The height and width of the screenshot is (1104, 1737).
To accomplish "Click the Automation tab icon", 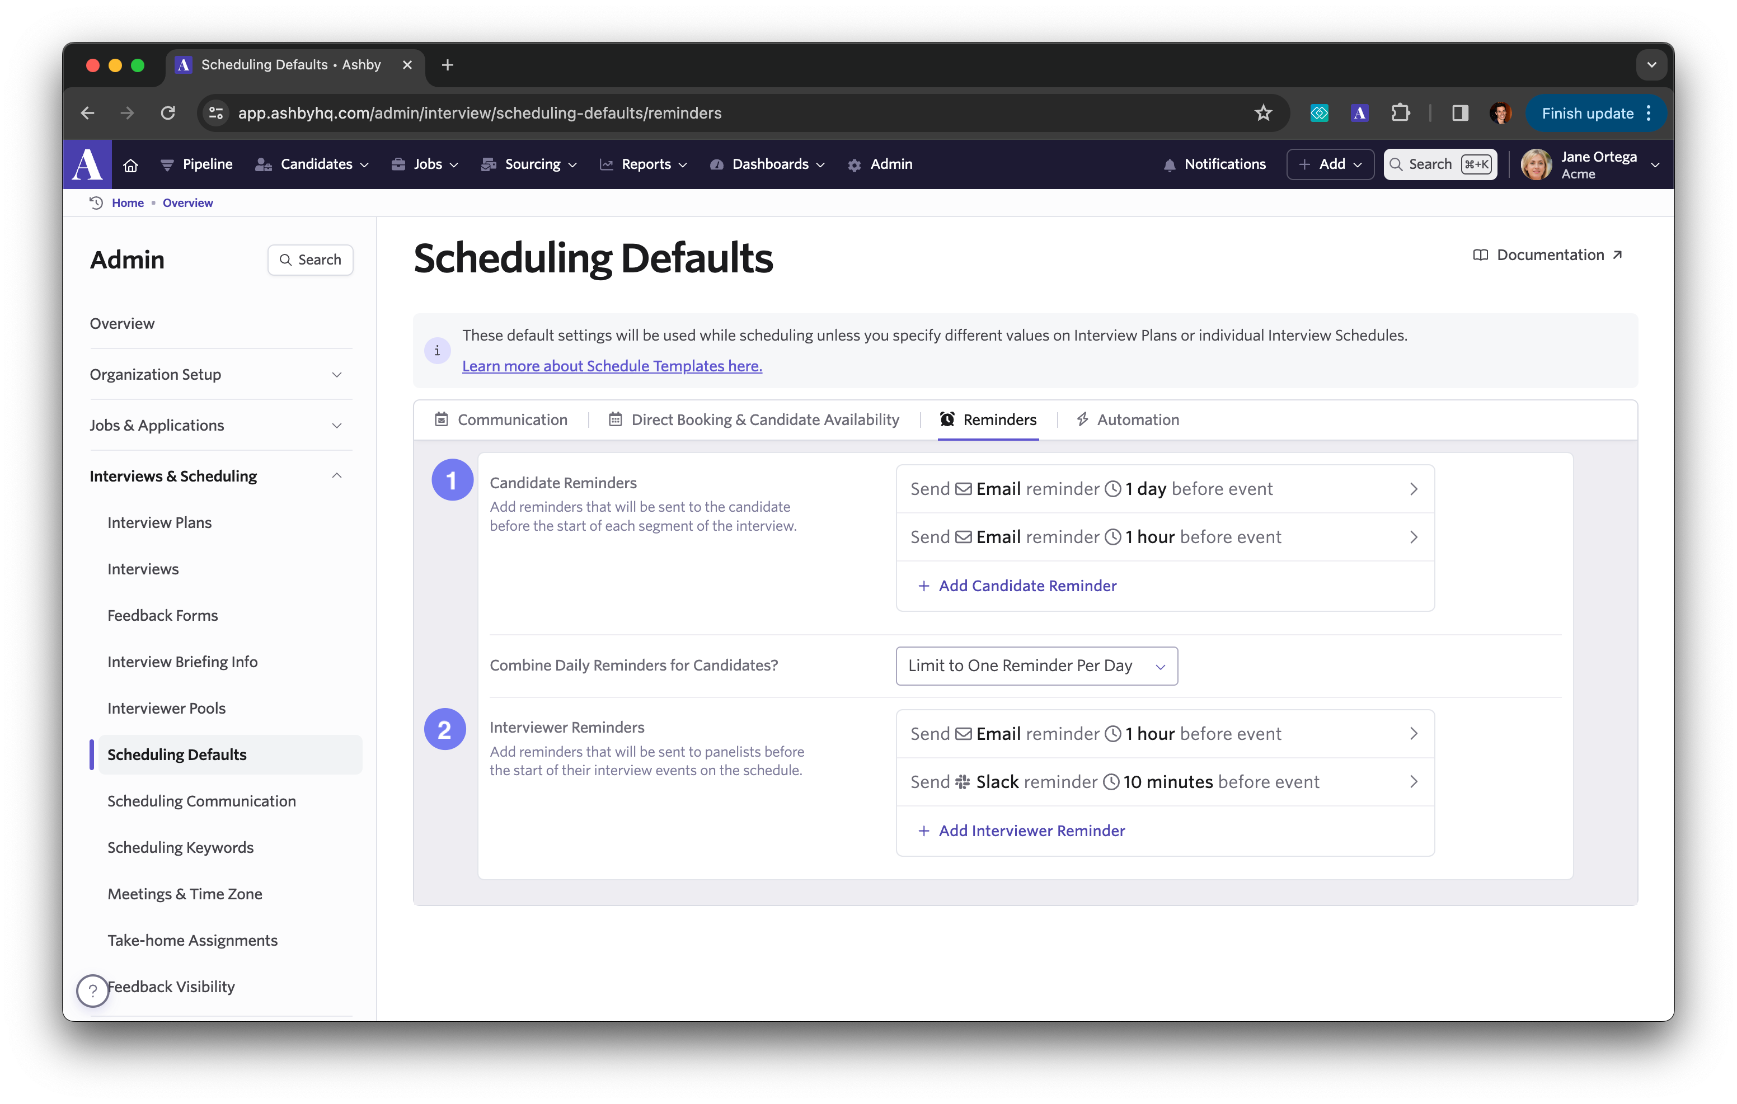I will [x=1082, y=420].
